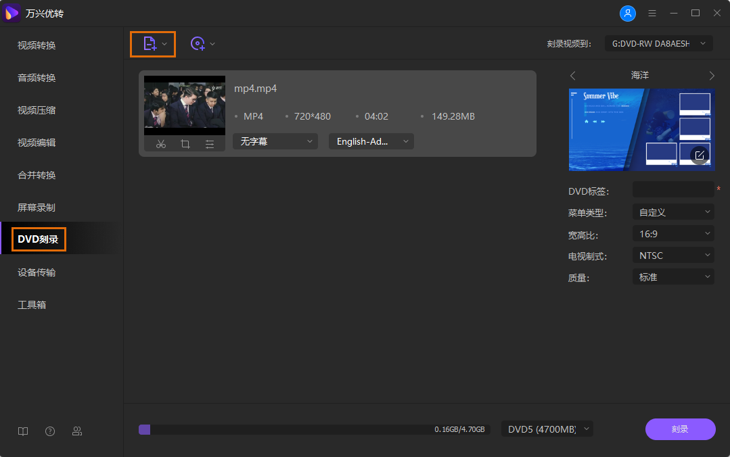Screen dimensions: 730x457
Task: Click the 刻录 burn button
Action: (x=680, y=429)
